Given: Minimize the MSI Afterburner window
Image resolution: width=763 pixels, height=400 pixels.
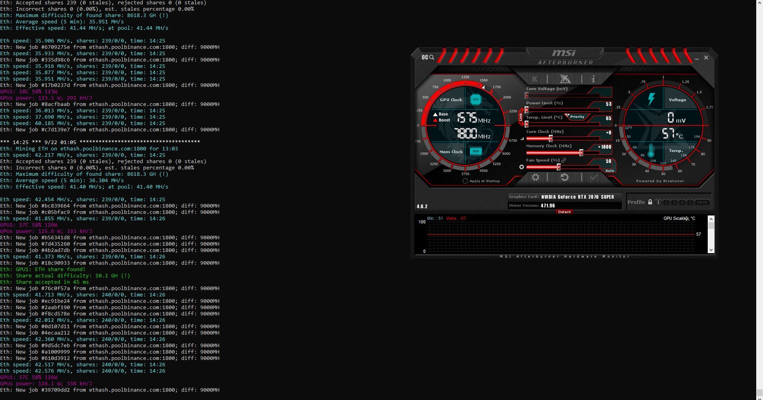Looking at the screenshot, I should 697,58.
